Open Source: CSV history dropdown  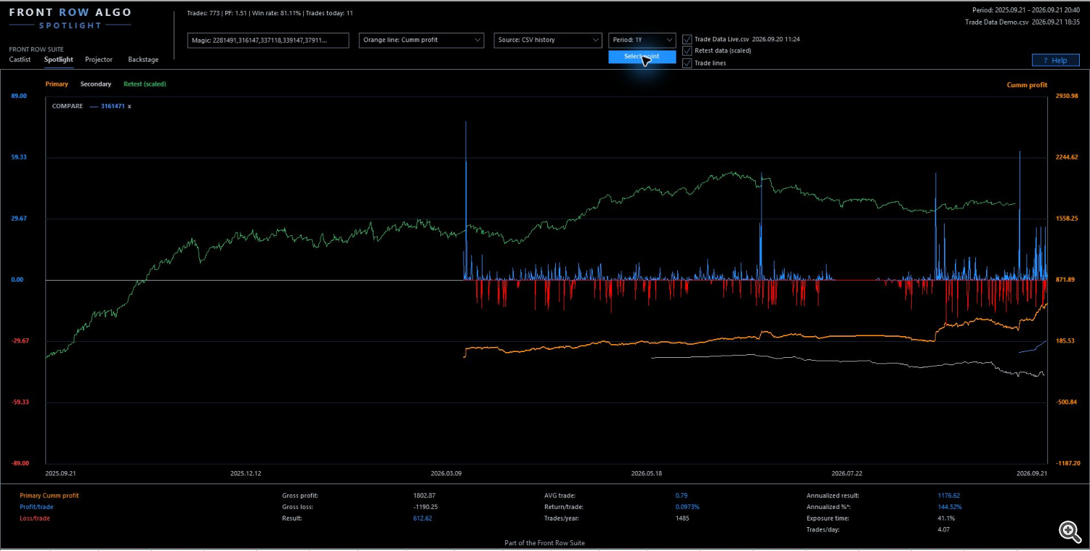point(548,40)
